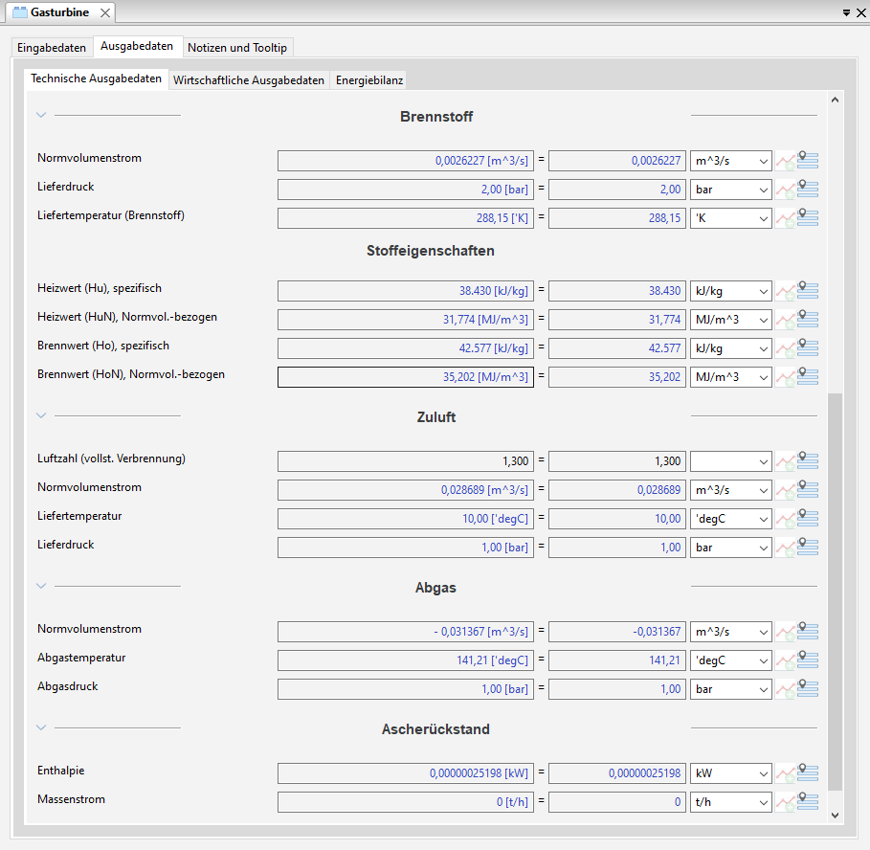Select the Ausgabedaten tab
Image resolution: width=870 pixels, height=850 pixels.
[137, 47]
